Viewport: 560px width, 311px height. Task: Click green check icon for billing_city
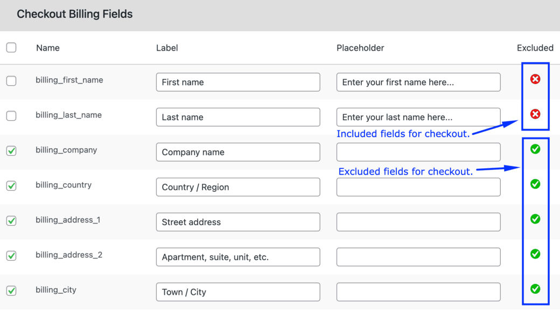click(x=535, y=289)
